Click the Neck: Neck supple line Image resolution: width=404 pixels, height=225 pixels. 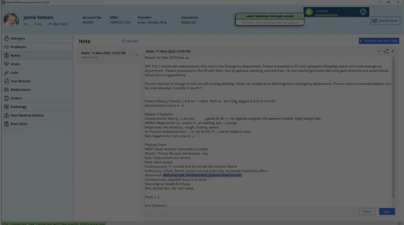click(x=159, y=162)
